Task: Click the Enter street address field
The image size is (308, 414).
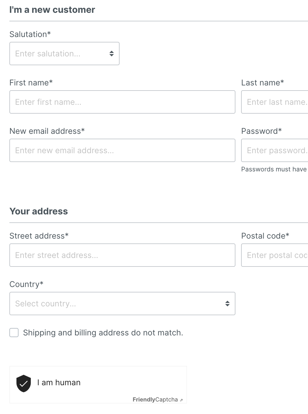Action: click(x=122, y=255)
